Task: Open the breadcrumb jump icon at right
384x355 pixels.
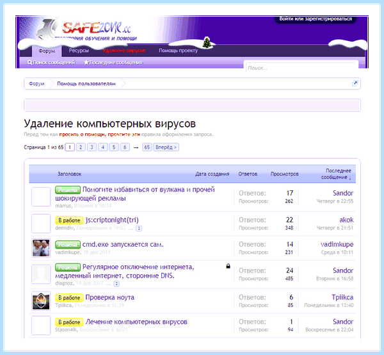Action: (355, 83)
